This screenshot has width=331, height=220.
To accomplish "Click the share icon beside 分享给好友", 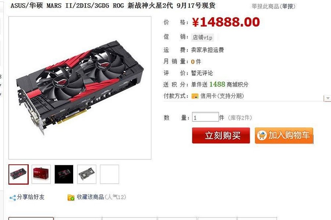I will 13,198.
